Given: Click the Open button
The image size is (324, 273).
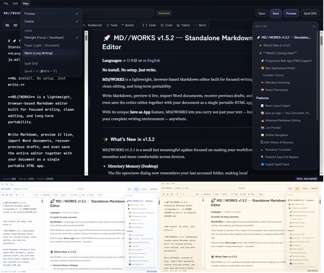Looking at the screenshot, I should (x=262, y=13).
